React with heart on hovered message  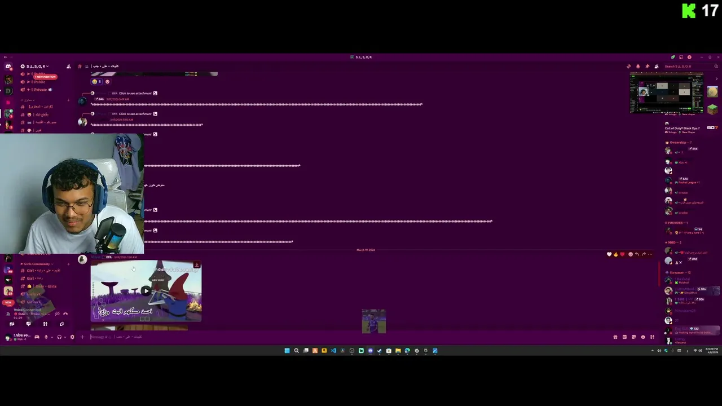tap(609, 254)
